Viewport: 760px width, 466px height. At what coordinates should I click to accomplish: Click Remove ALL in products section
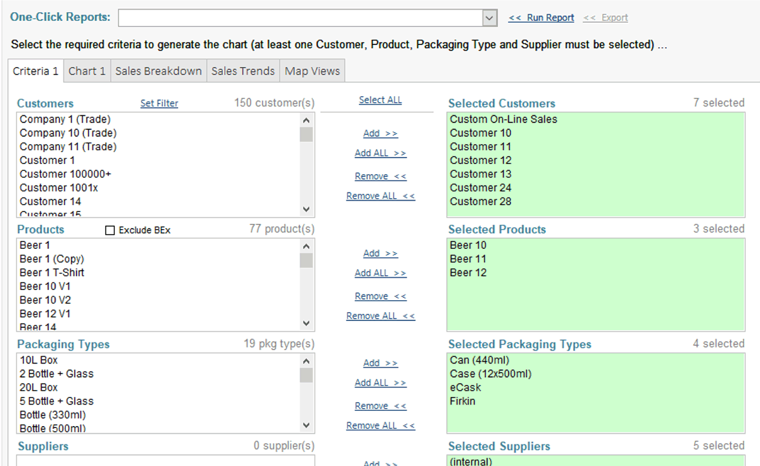tap(381, 316)
